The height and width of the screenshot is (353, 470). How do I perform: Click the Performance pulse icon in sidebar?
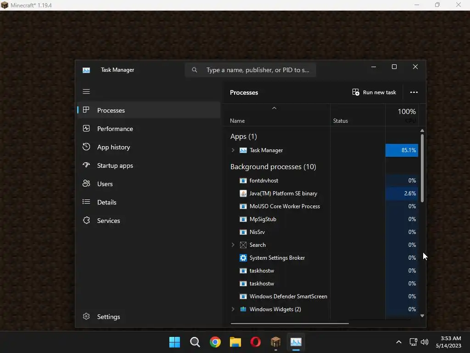pos(86,129)
